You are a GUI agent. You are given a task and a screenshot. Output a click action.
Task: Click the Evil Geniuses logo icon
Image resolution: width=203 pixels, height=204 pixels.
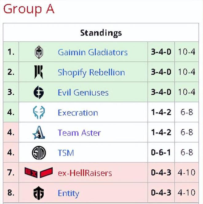(x=39, y=92)
